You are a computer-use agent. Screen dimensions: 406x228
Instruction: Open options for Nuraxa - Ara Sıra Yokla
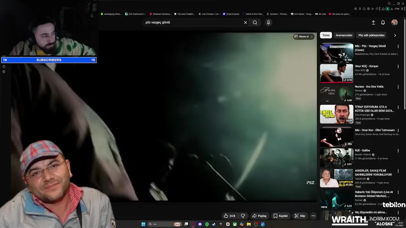tap(398, 87)
